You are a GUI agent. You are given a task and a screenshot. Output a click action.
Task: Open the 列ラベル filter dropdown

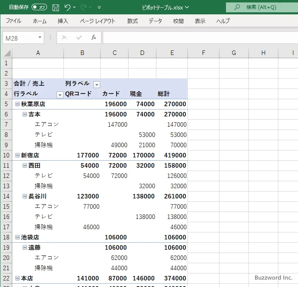pos(97,84)
